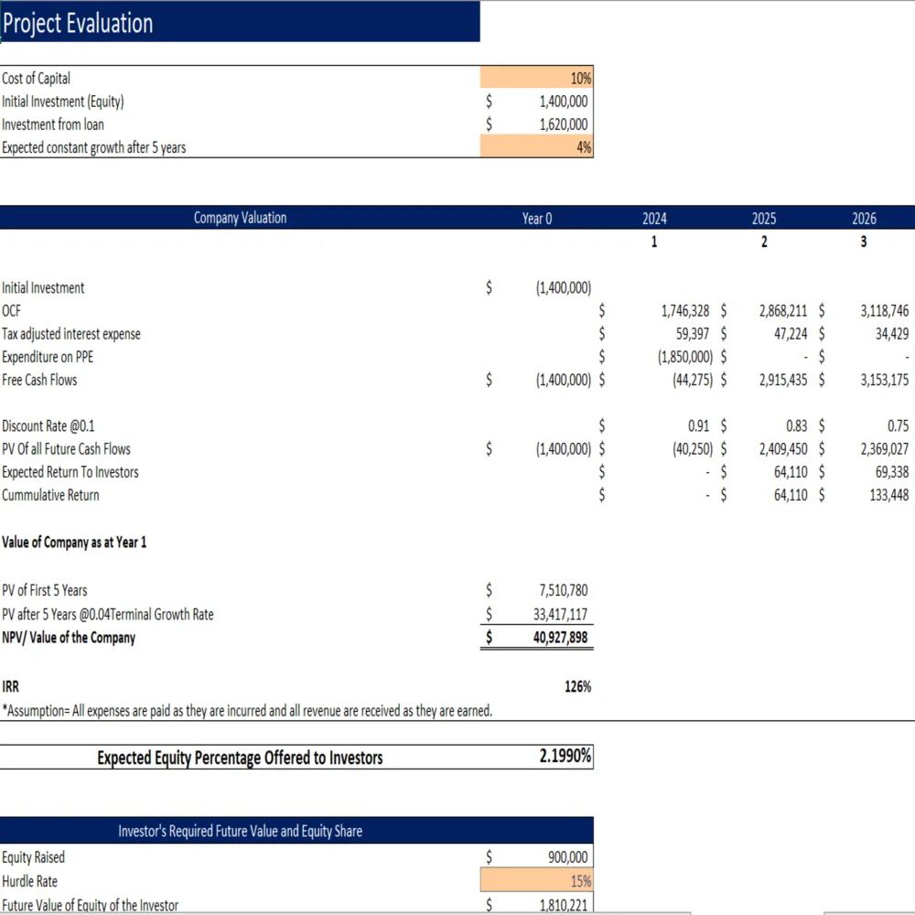The width and height of the screenshot is (915, 915).
Task: Click the 4% expected constant growth cell
Action: click(x=537, y=147)
